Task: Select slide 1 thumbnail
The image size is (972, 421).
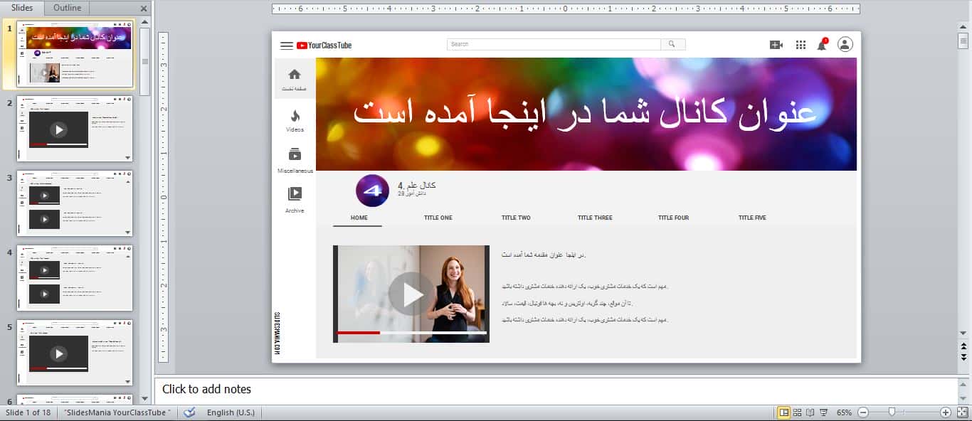Action: pyautogui.click(x=75, y=53)
